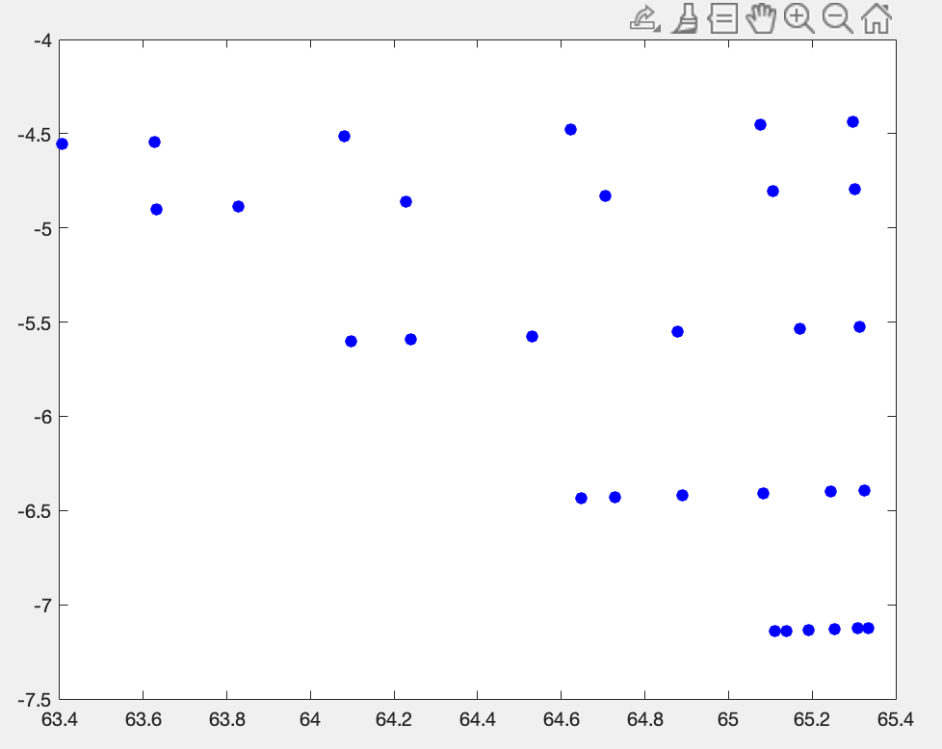Click the top-right data point near y=-4.43
The image size is (942, 749).
pos(852,121)
